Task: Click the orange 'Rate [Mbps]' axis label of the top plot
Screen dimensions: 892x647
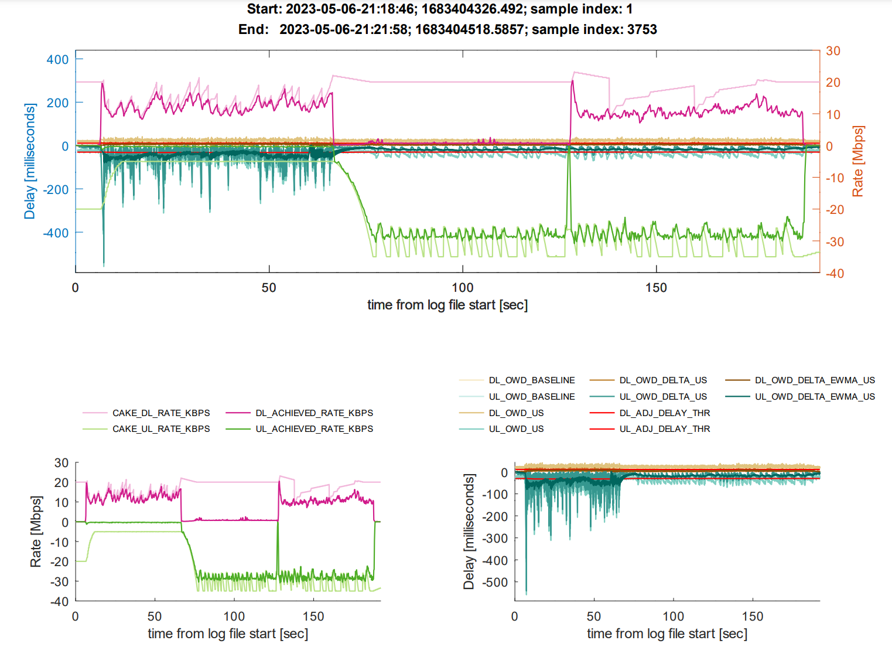Action: tap(857, 161)
